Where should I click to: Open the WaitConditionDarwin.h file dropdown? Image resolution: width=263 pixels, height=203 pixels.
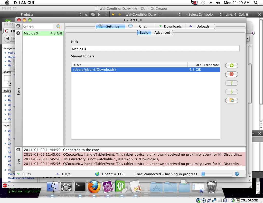pos(153,14)
